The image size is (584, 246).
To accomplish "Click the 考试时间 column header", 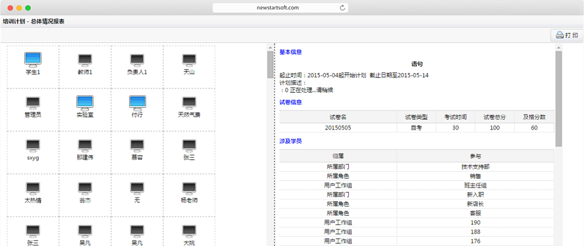I will (x=455, y=117).
